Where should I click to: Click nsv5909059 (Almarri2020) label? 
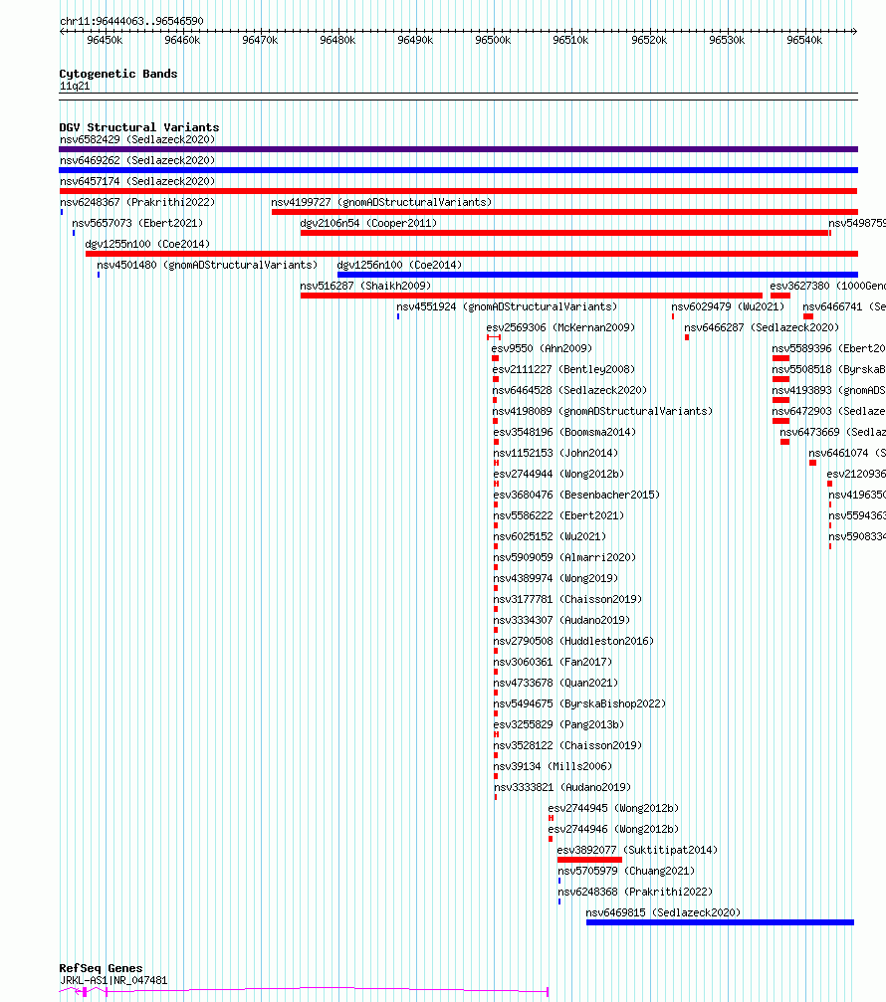[565, 557]
